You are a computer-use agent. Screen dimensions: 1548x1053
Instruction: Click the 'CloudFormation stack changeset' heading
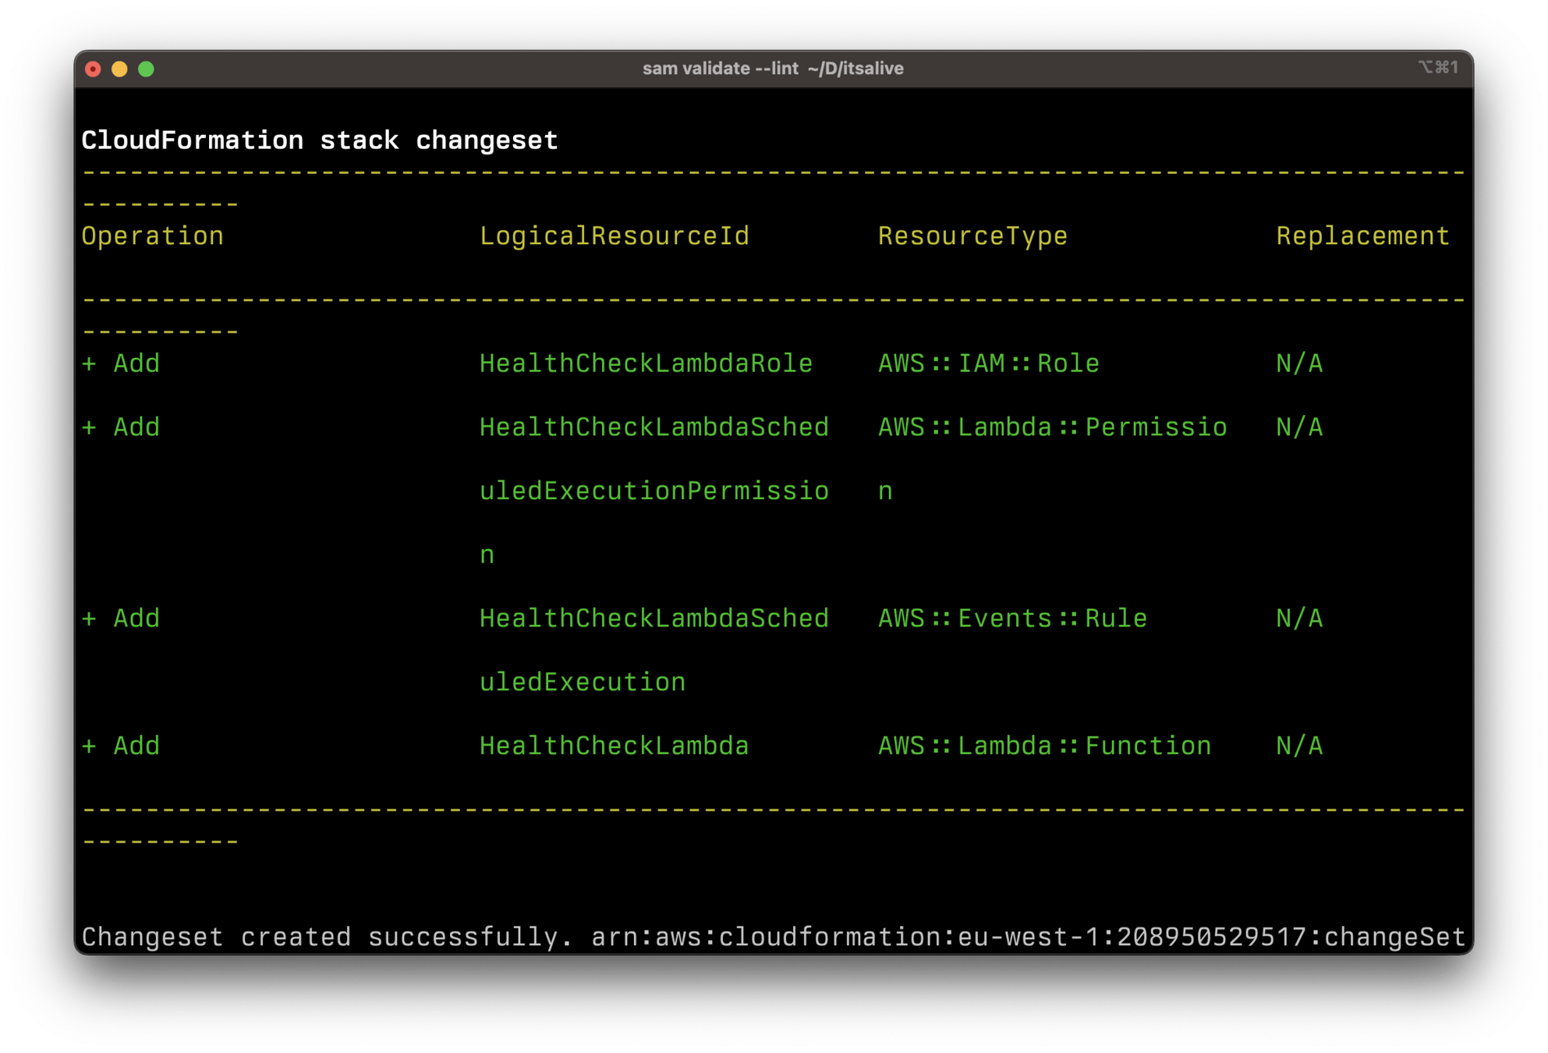coord(320,140)
